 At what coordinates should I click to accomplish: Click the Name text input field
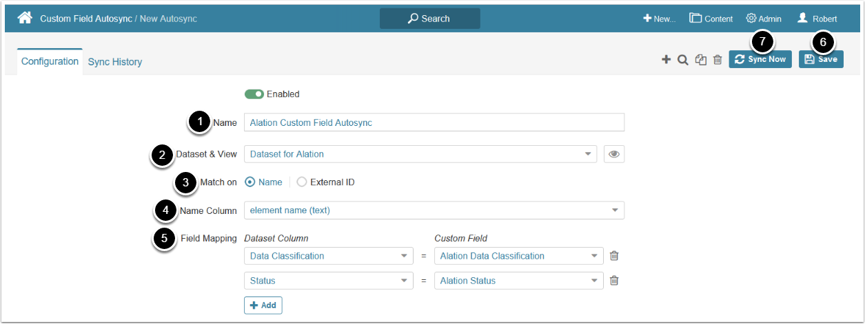pos(434,122)
